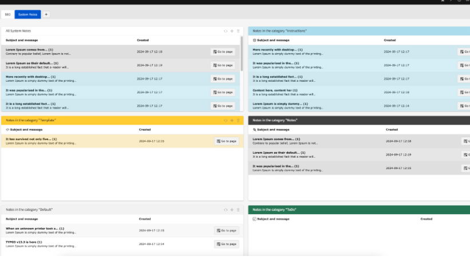Switch to the SEO dashboard tab

[x=8, y=14]
